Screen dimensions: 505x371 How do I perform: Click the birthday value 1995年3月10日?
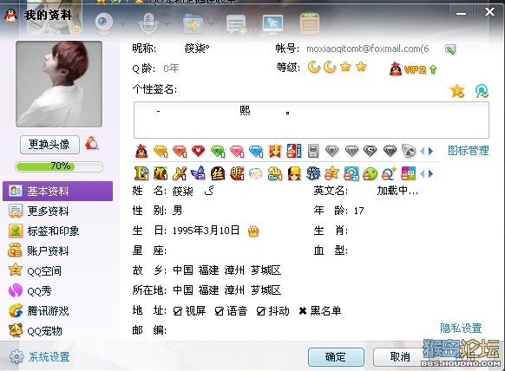[x=207, y=231]
